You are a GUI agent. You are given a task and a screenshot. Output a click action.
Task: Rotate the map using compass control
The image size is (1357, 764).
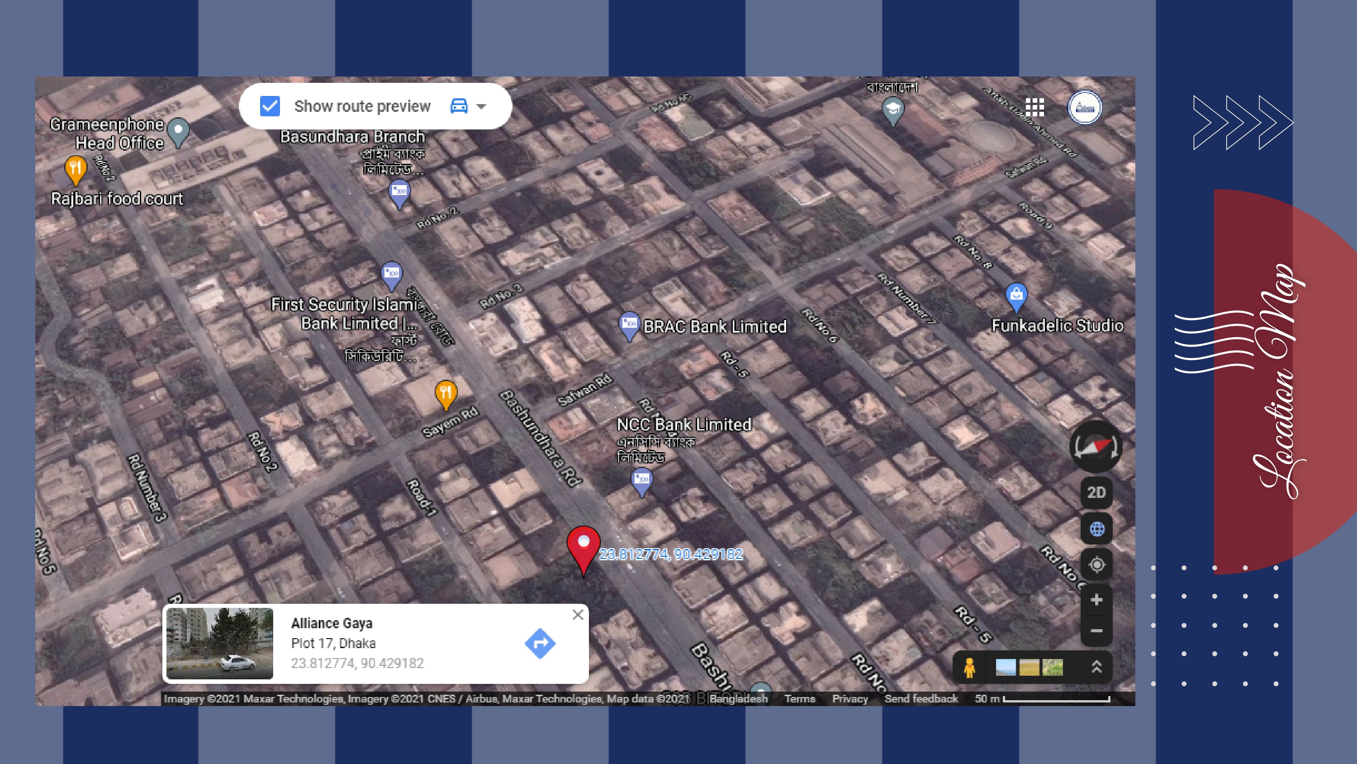1096,447
